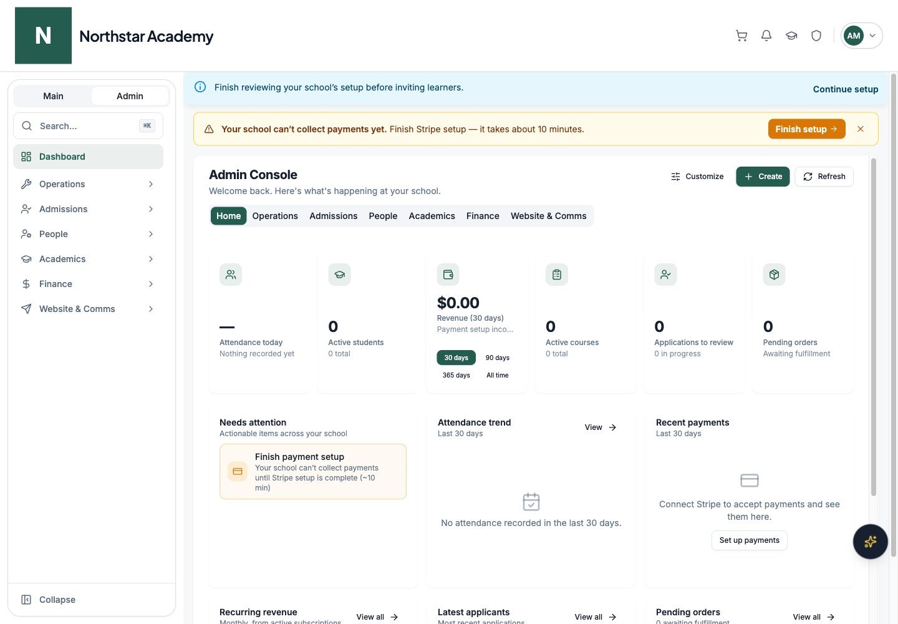898x624 pixels.
Task: Click the calendar icon in Attendance trend
Action: point(531,502)
